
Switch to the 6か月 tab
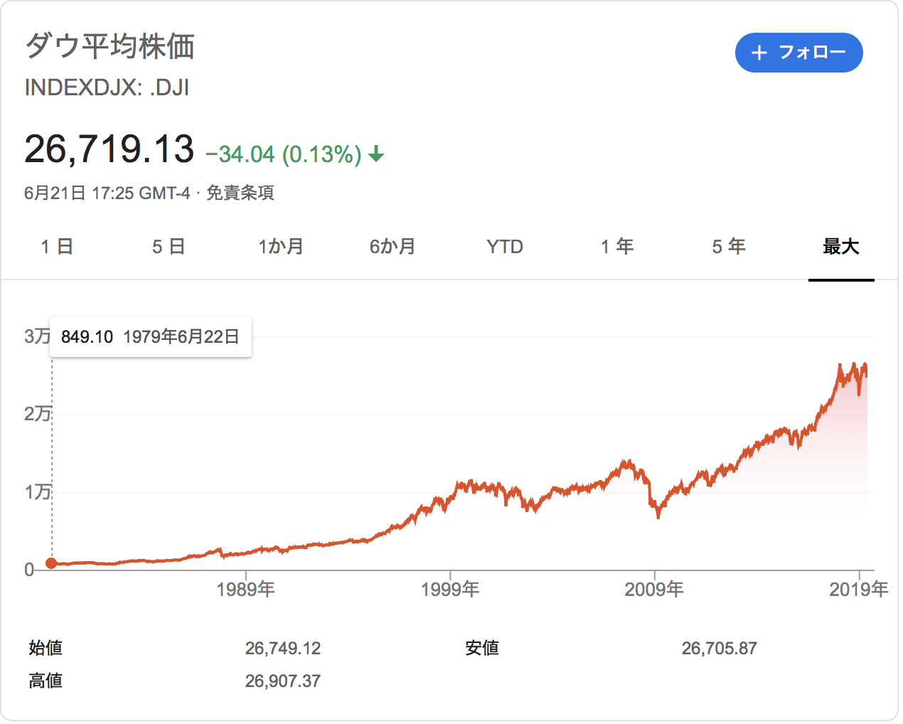(x=392, y=247)
